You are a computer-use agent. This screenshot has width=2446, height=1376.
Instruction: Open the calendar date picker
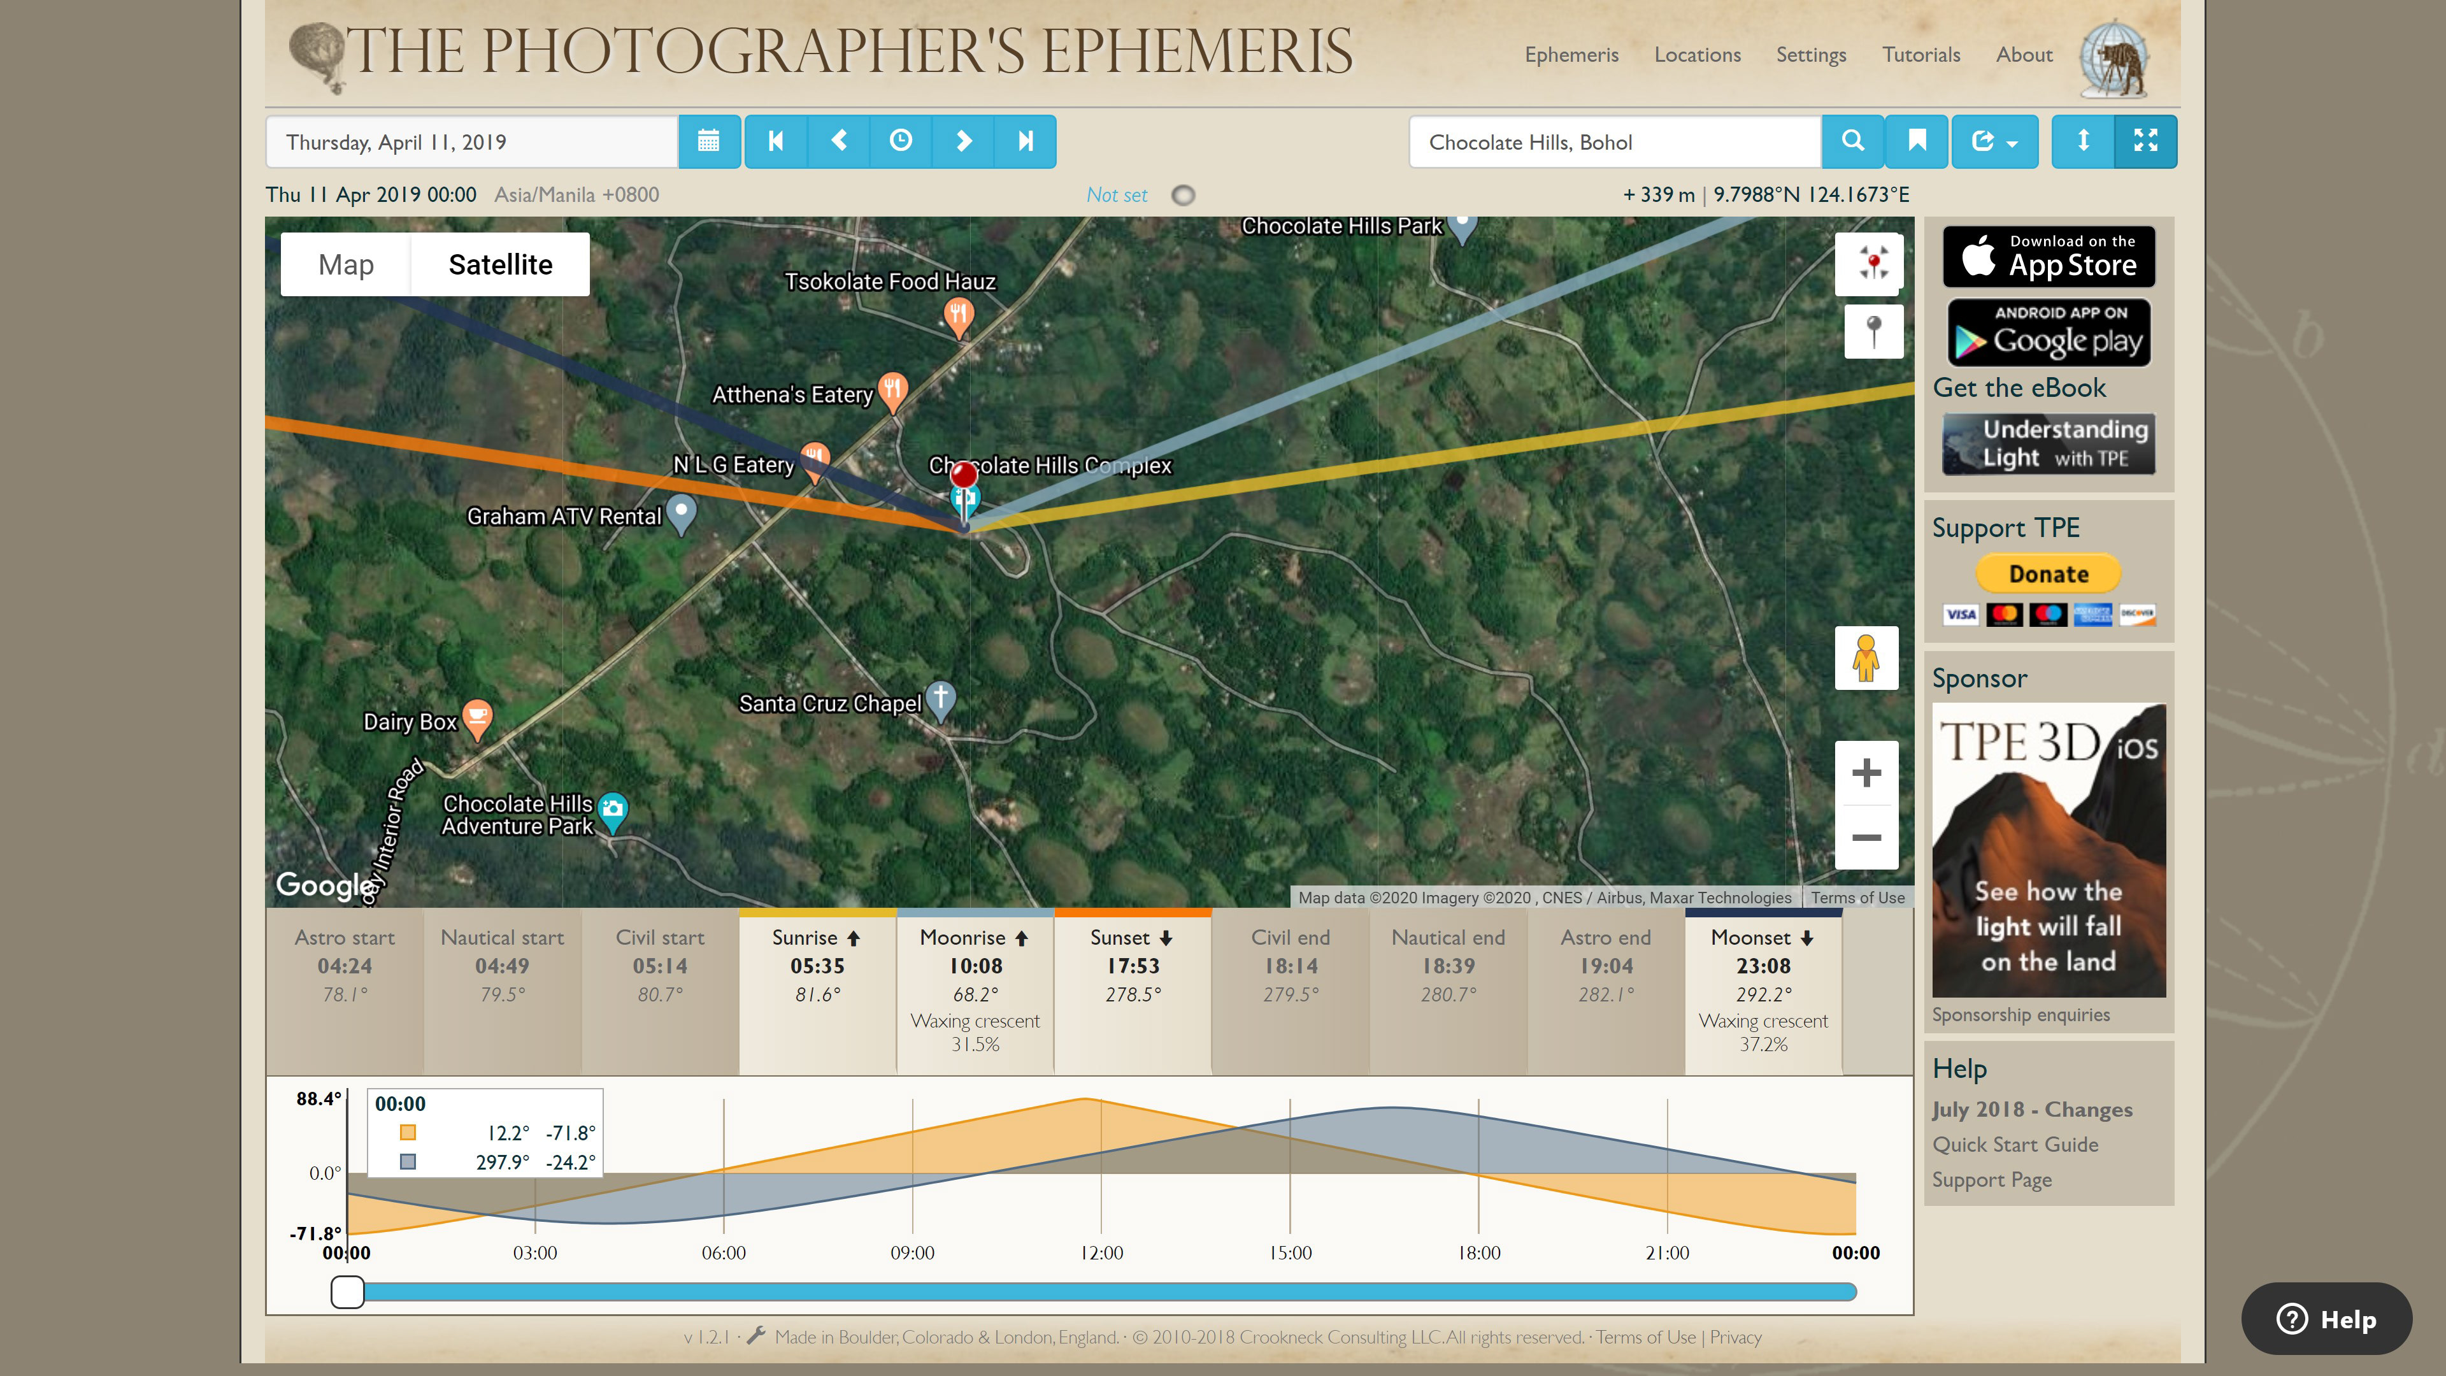click(708, 141)
